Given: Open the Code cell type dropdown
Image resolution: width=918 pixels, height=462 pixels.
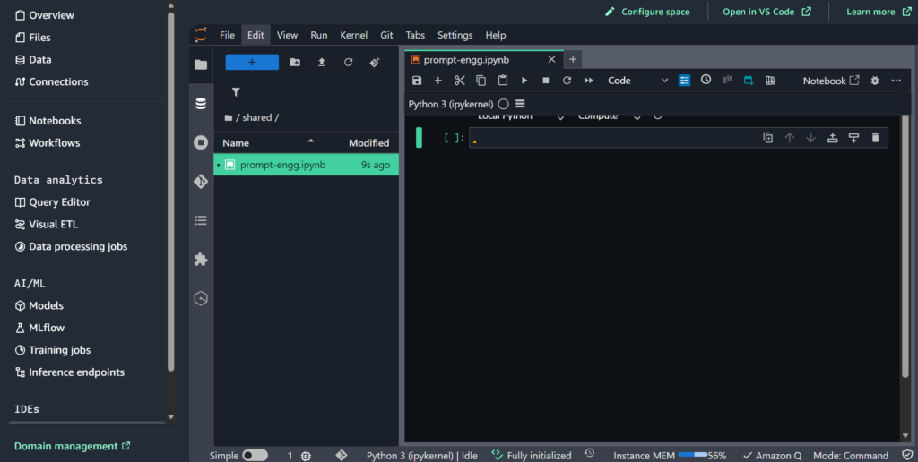Looking at the screenshot, I should pos(637,81).
